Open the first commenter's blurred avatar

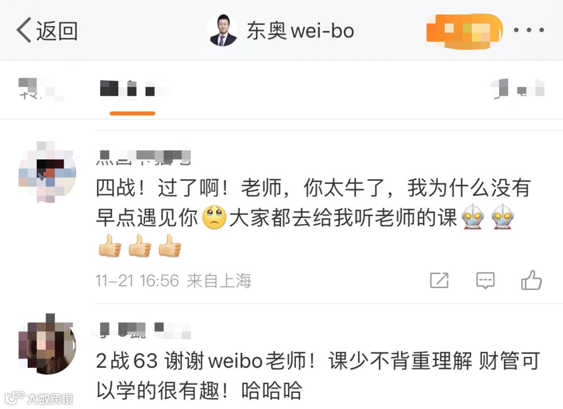coord(47,172)
